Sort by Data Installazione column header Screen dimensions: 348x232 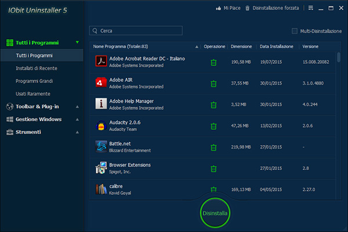tap(277, 46)
